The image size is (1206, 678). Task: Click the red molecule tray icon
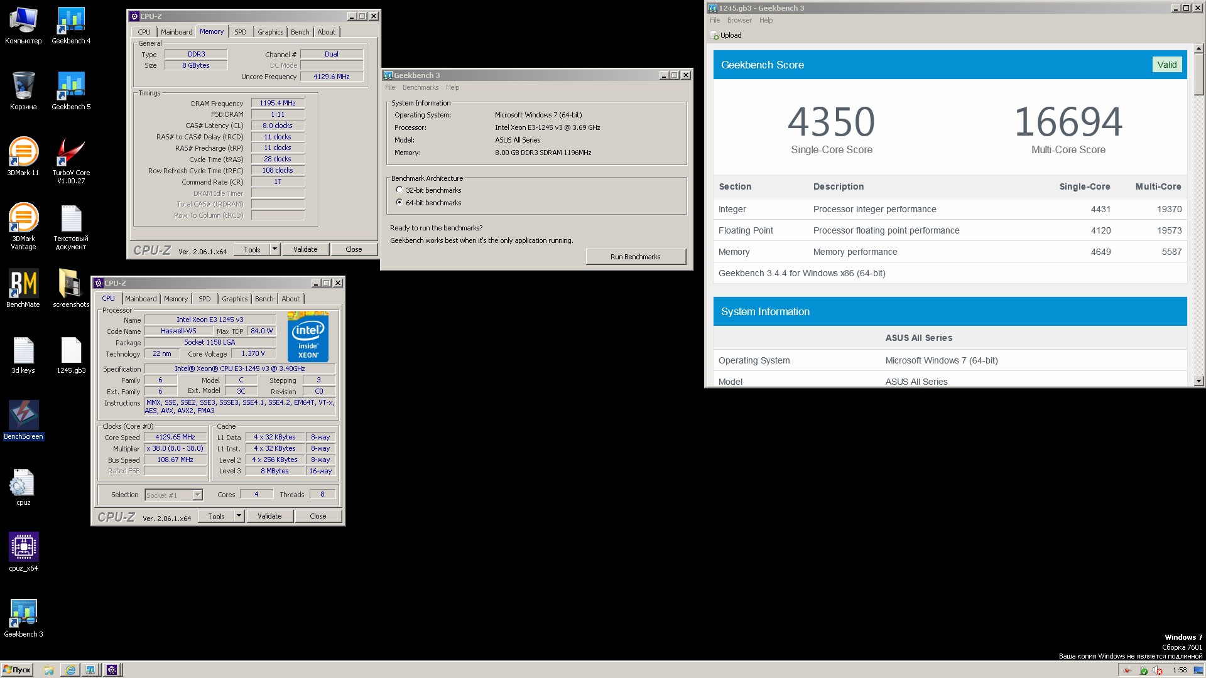pos(1128,670)
